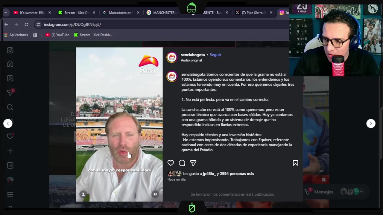The width and height of the screenshot is (383, 215).
Task: Close the Pipe Sierra X tab
Action: 271,13
